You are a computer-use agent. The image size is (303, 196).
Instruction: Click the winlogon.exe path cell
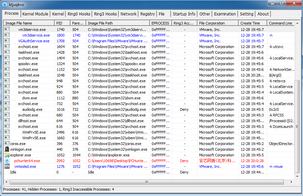(118, 149)
